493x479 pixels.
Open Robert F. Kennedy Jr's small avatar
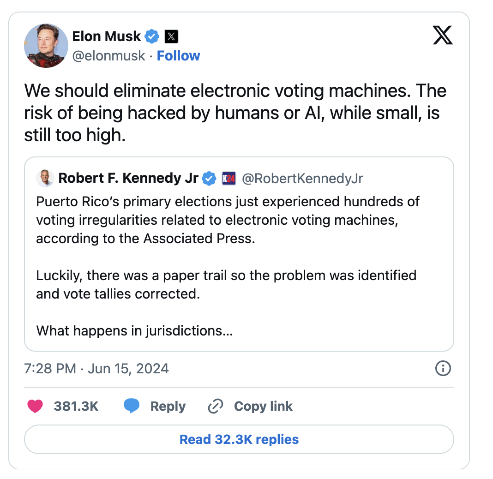click(x=45, y=178)
